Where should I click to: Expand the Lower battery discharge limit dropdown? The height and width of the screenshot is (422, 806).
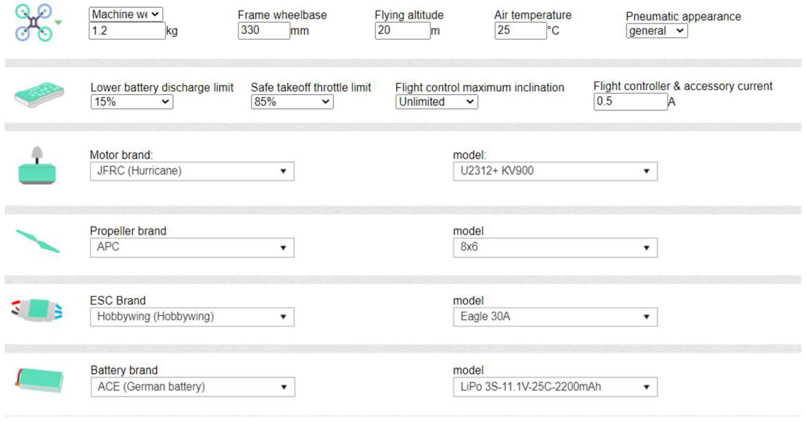point(132,102)
